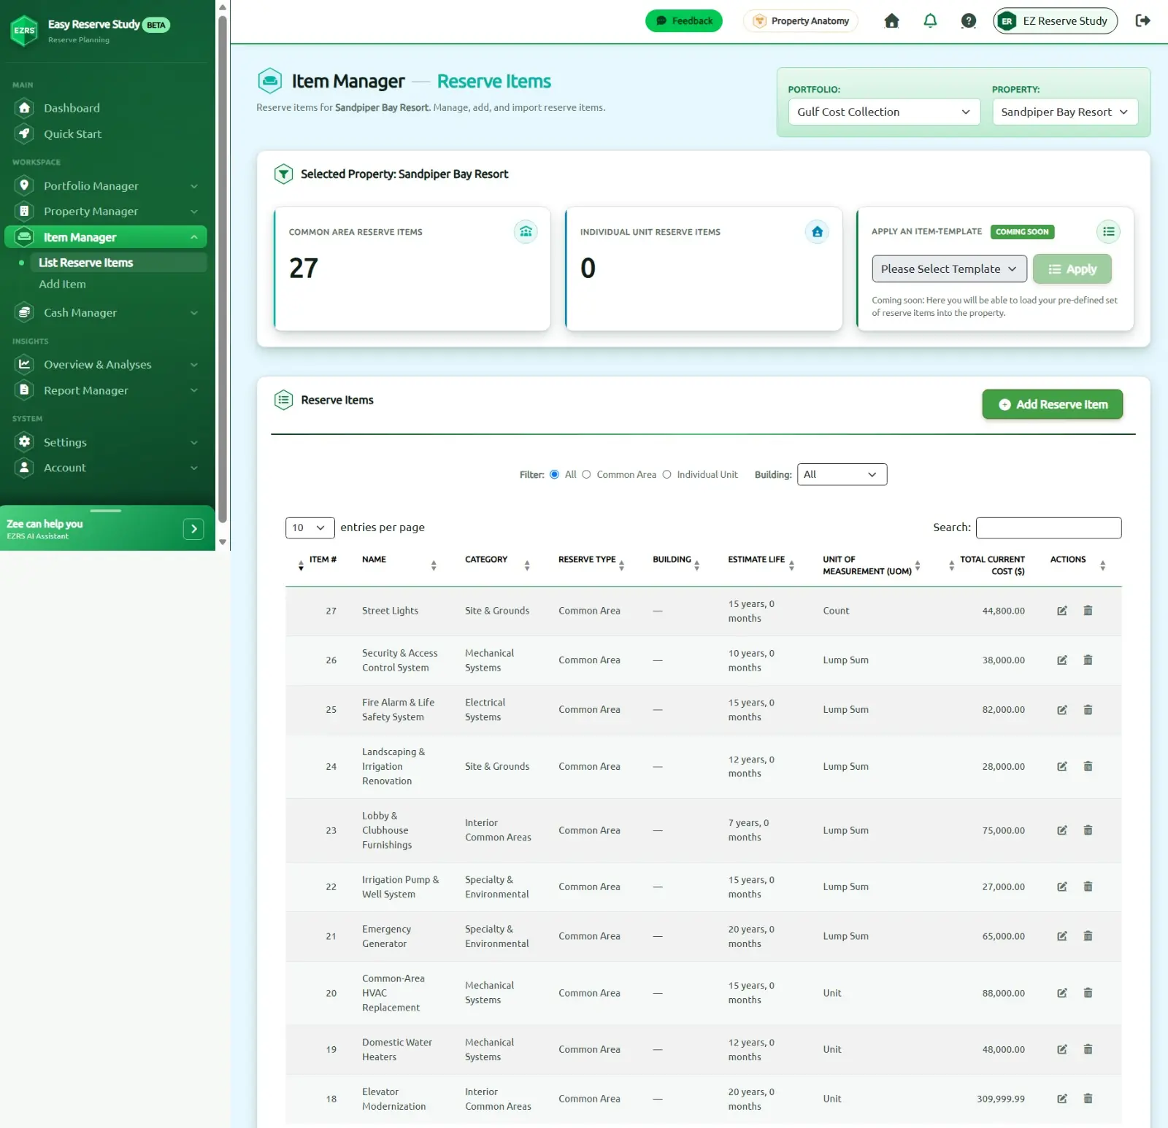Select the Individual Unit filter radio

coord(666,475)
